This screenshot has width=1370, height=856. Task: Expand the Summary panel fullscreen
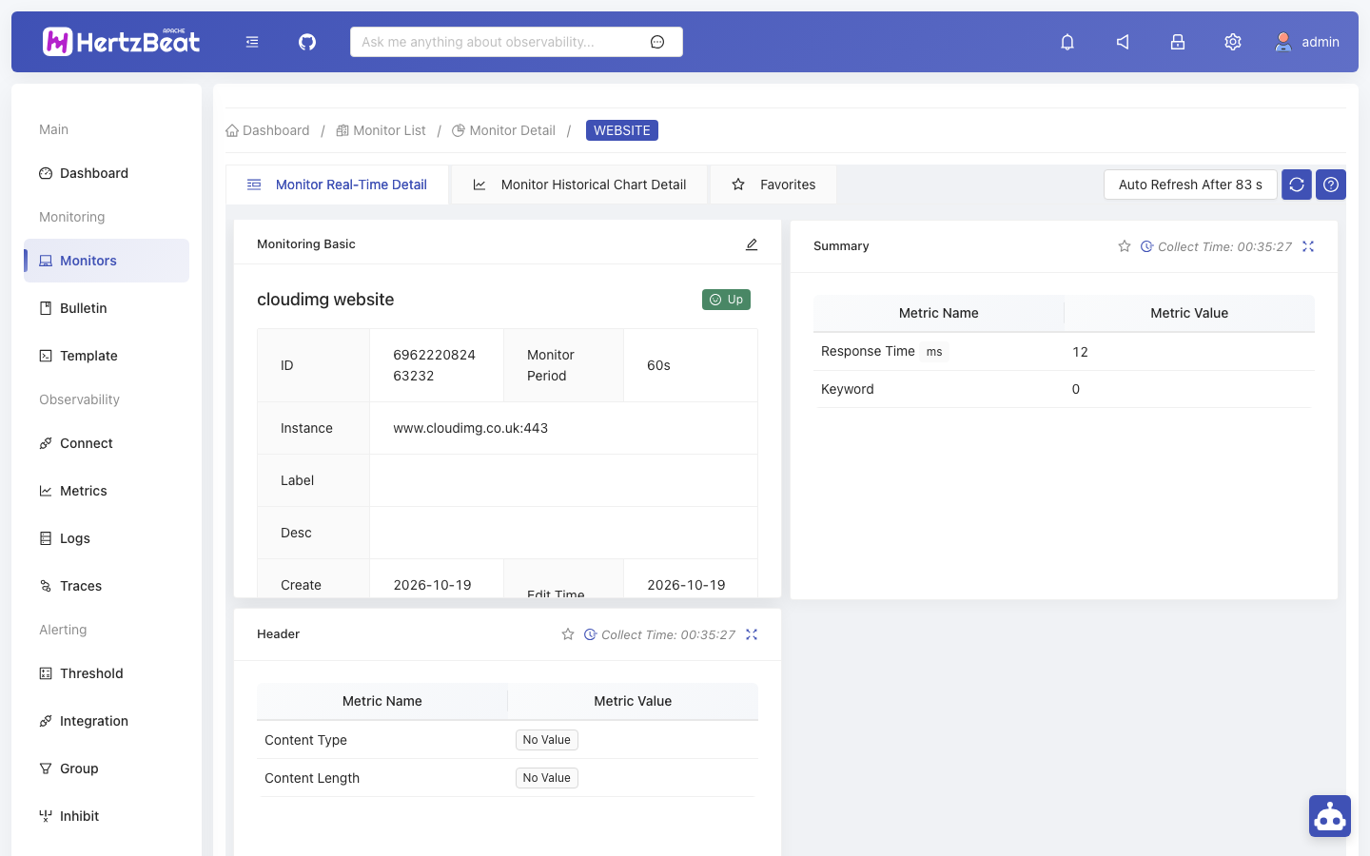(1308, 246)
